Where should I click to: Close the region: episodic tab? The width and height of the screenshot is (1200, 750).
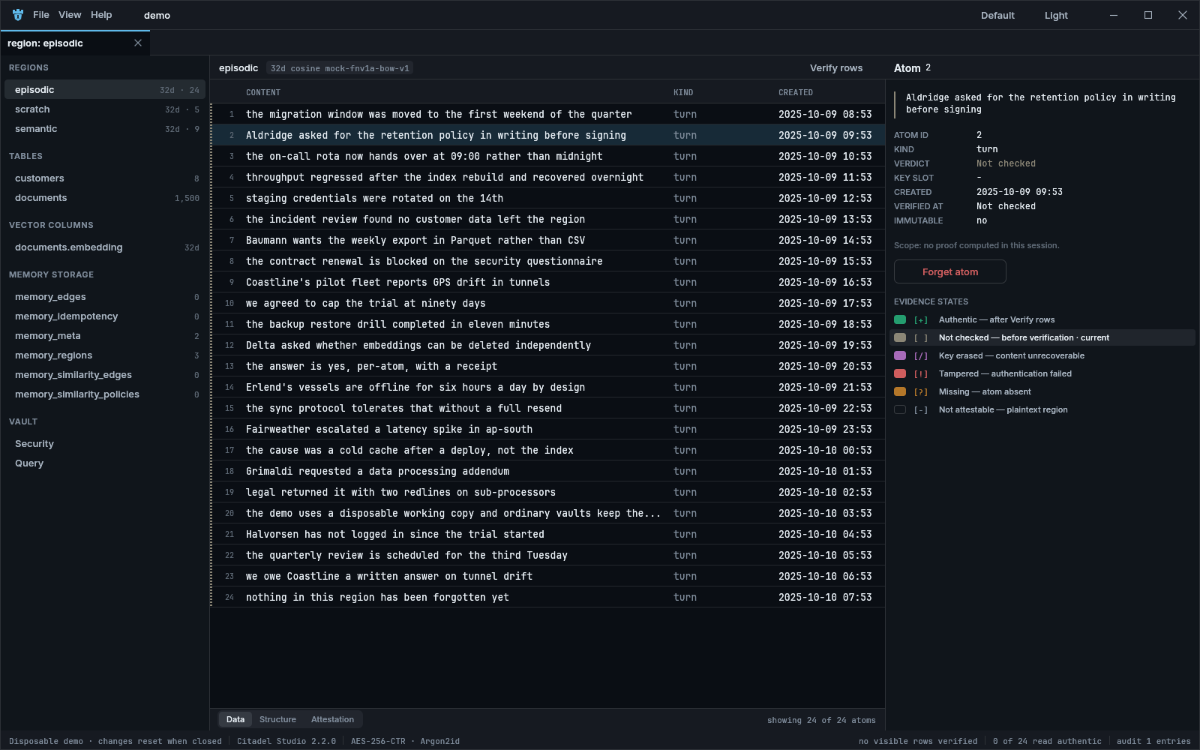(138, 43)
